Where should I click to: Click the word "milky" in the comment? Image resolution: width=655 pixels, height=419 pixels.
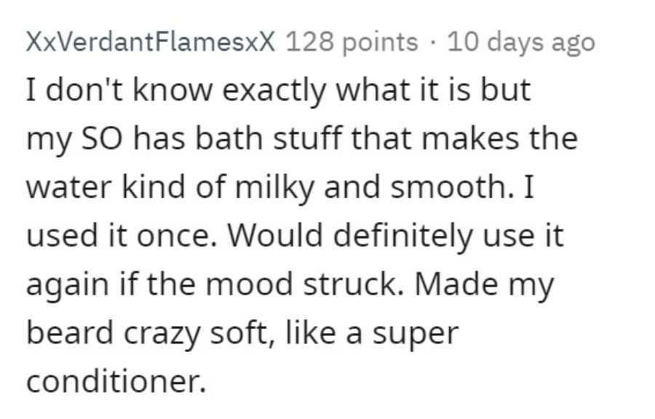click(x=274, y=188)
